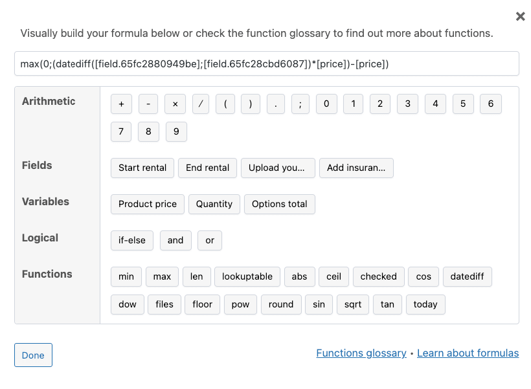Insert digit 5
The height and width of the screenshot is (389, 531).
(x=463, y=104)
